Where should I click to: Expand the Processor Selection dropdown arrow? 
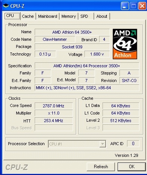103,144
